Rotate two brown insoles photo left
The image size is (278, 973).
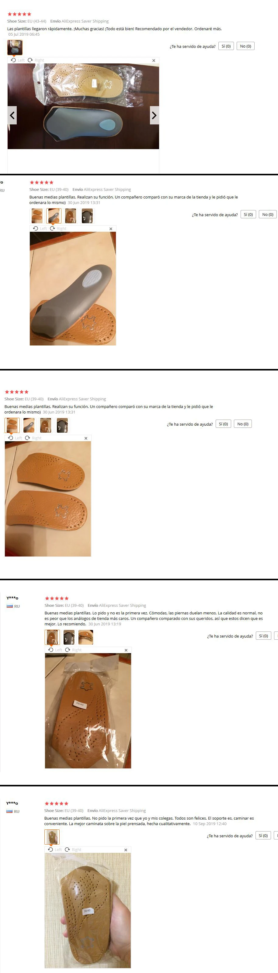coord(15,438)
